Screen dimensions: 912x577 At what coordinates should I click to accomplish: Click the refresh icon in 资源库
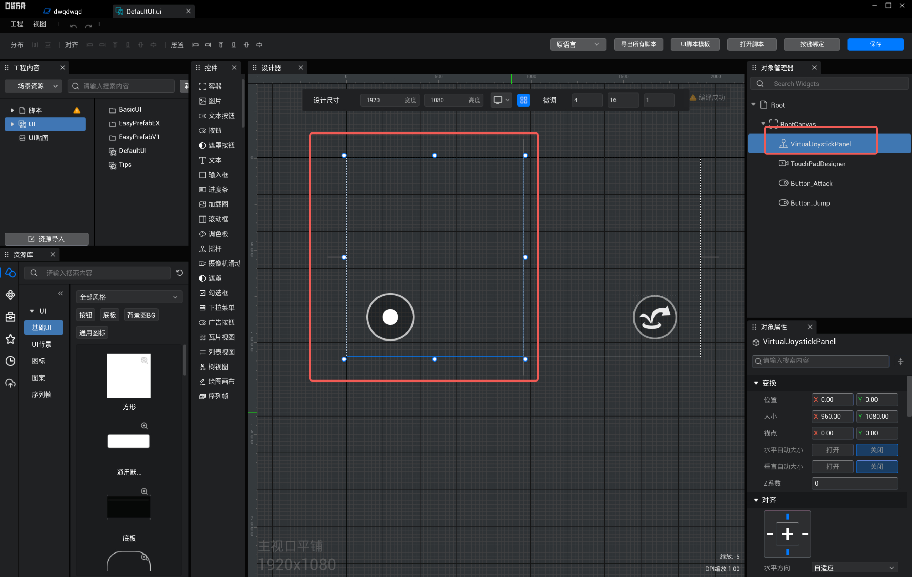[x=180, y=273]
